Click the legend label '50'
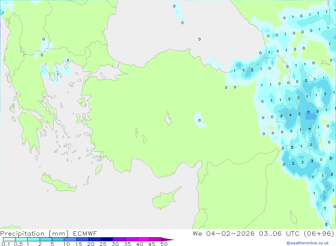 (x=164, y=244)
